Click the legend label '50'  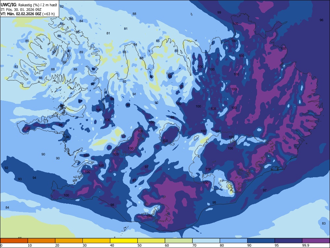click(x=140, y=245)
